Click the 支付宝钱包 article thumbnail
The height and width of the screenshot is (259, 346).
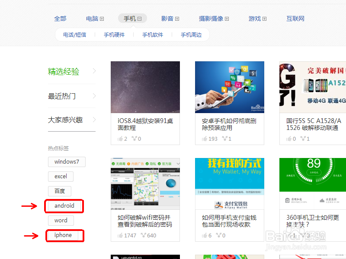click(x=229, y=183)
